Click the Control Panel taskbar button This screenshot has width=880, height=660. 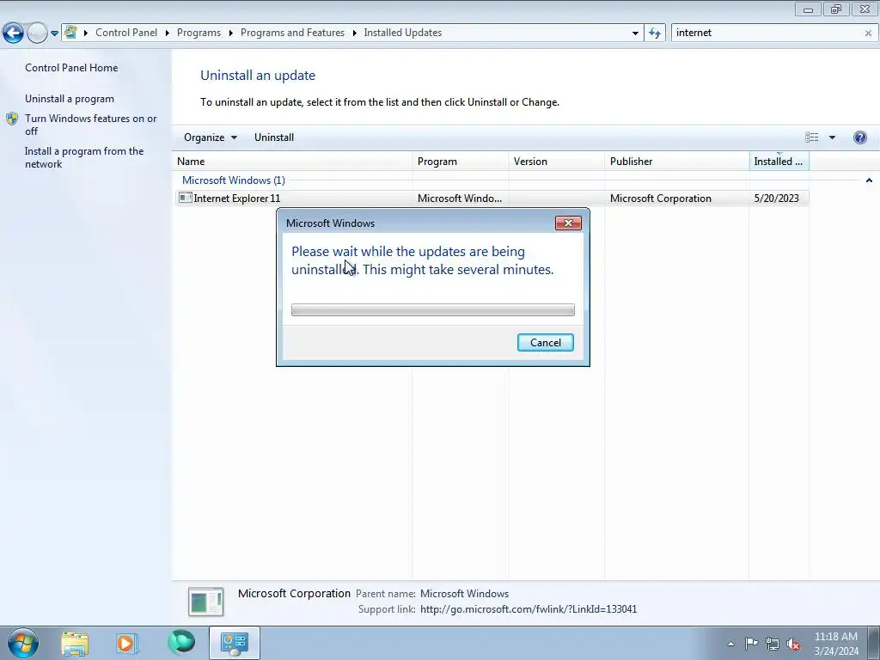234,643
